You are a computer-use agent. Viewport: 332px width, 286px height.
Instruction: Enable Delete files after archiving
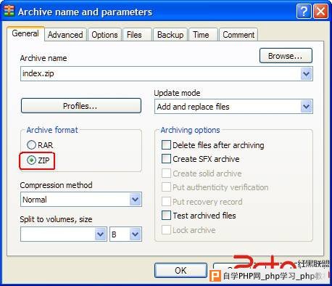click(x=213, y=145)
